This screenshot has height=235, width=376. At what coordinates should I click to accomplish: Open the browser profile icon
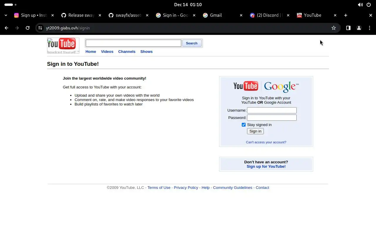359,28
